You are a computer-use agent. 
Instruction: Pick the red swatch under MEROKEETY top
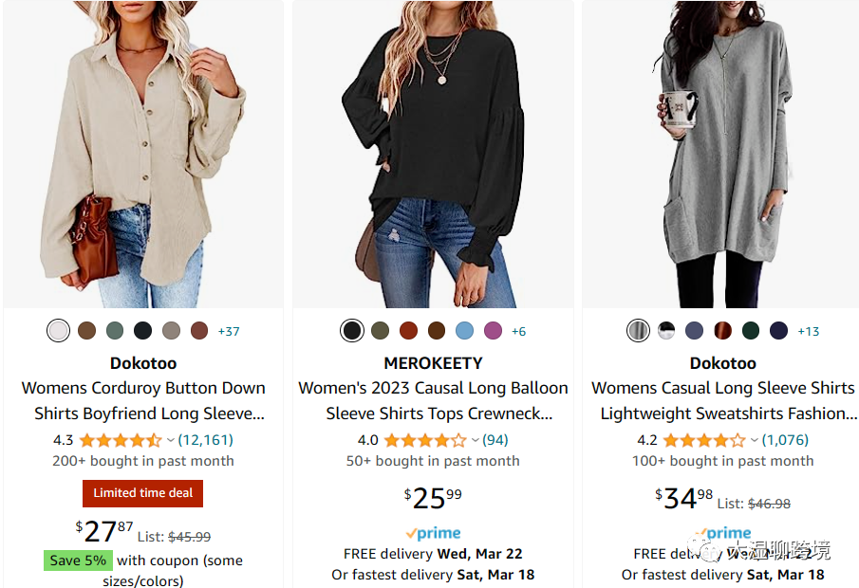pyautogui.click(x=408, y=331)
